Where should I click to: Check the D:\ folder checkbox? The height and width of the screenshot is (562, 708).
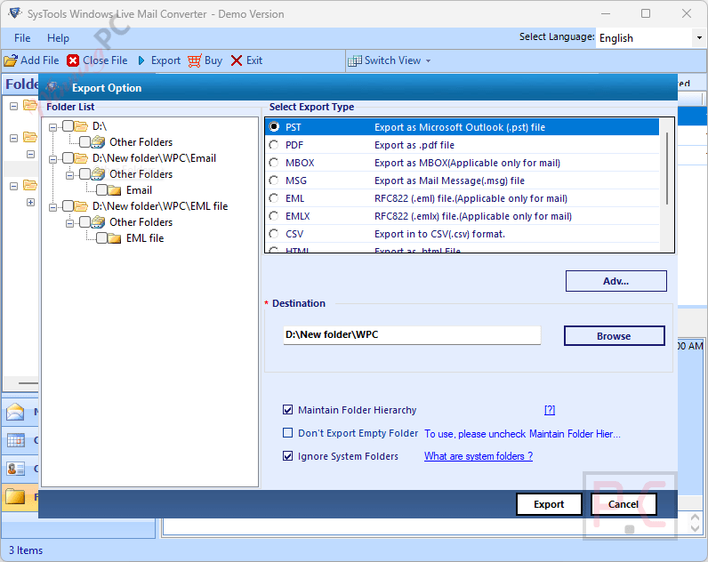(68, 126)
